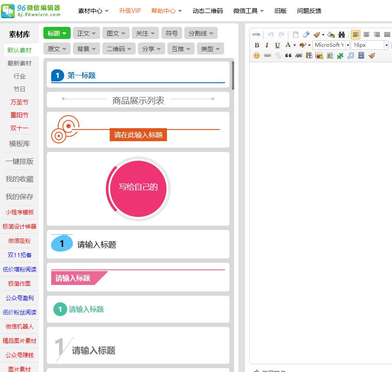Select the 写给自己的 pink circle template
Screen dimensions: 392x372
[x=138, y=188]
